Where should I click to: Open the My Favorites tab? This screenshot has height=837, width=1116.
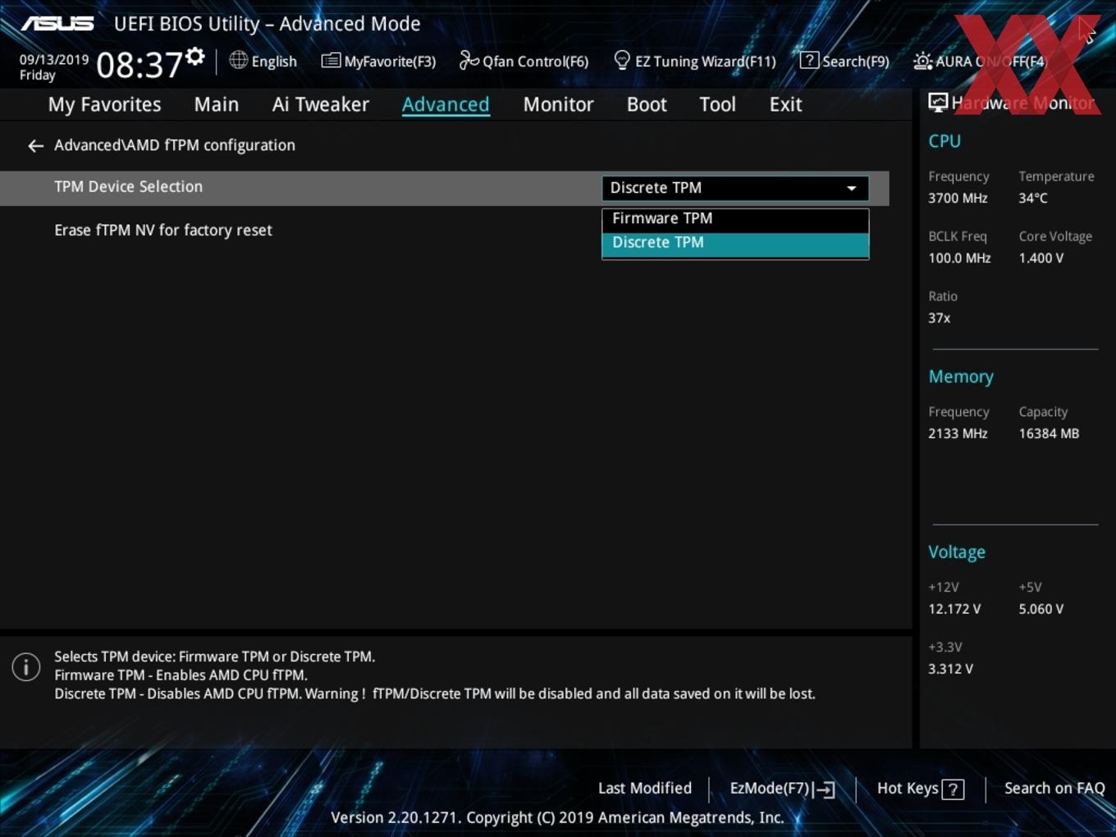click(x=104, y=104)
